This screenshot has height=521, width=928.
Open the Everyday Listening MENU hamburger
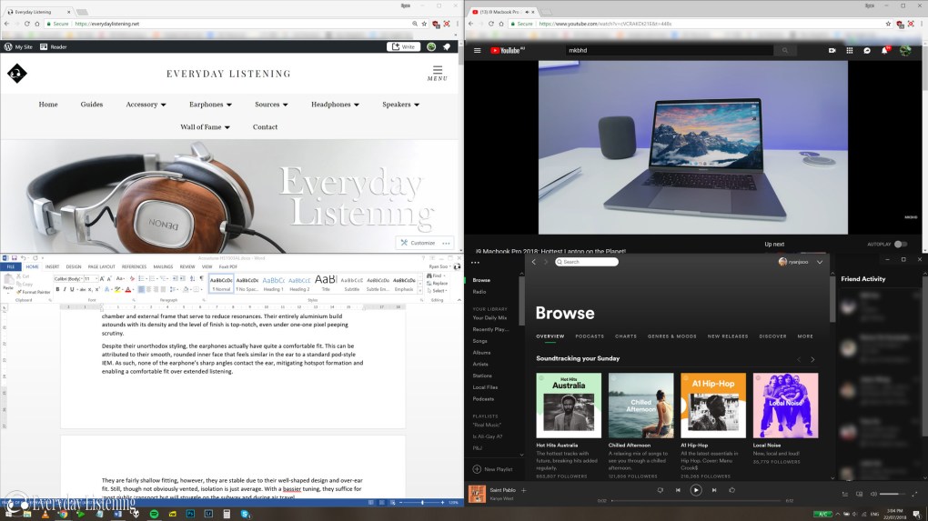point(438,74)
